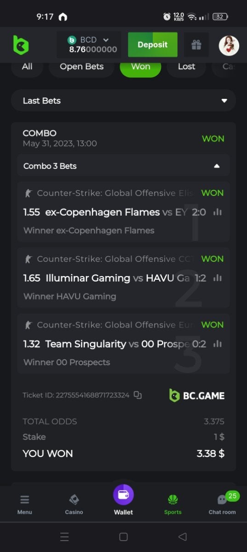Copy the Ticket ID with copy icon
This screenshot has width=247, height=552.
[138, 395]
